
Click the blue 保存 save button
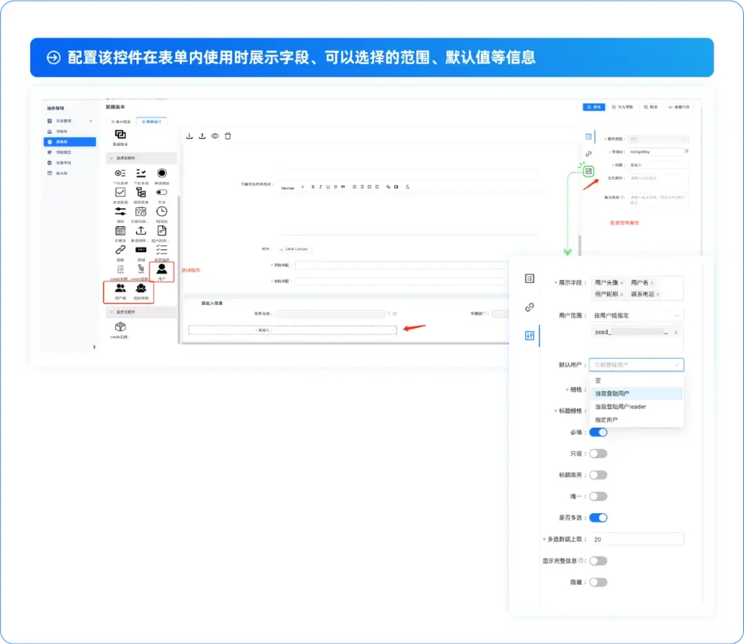(593, 107)
